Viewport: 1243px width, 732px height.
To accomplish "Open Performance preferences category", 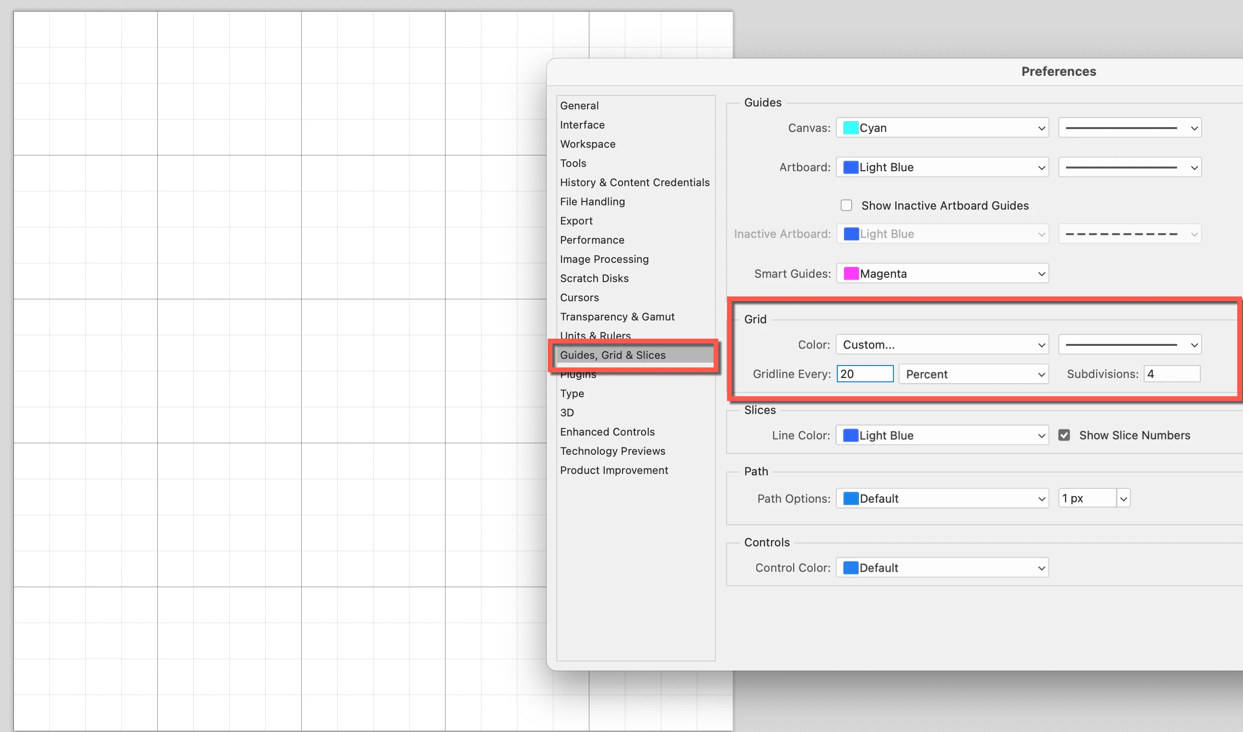I will tap(592, 240).
